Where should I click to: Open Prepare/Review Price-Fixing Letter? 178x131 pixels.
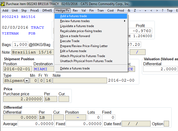tap(91, 46)
